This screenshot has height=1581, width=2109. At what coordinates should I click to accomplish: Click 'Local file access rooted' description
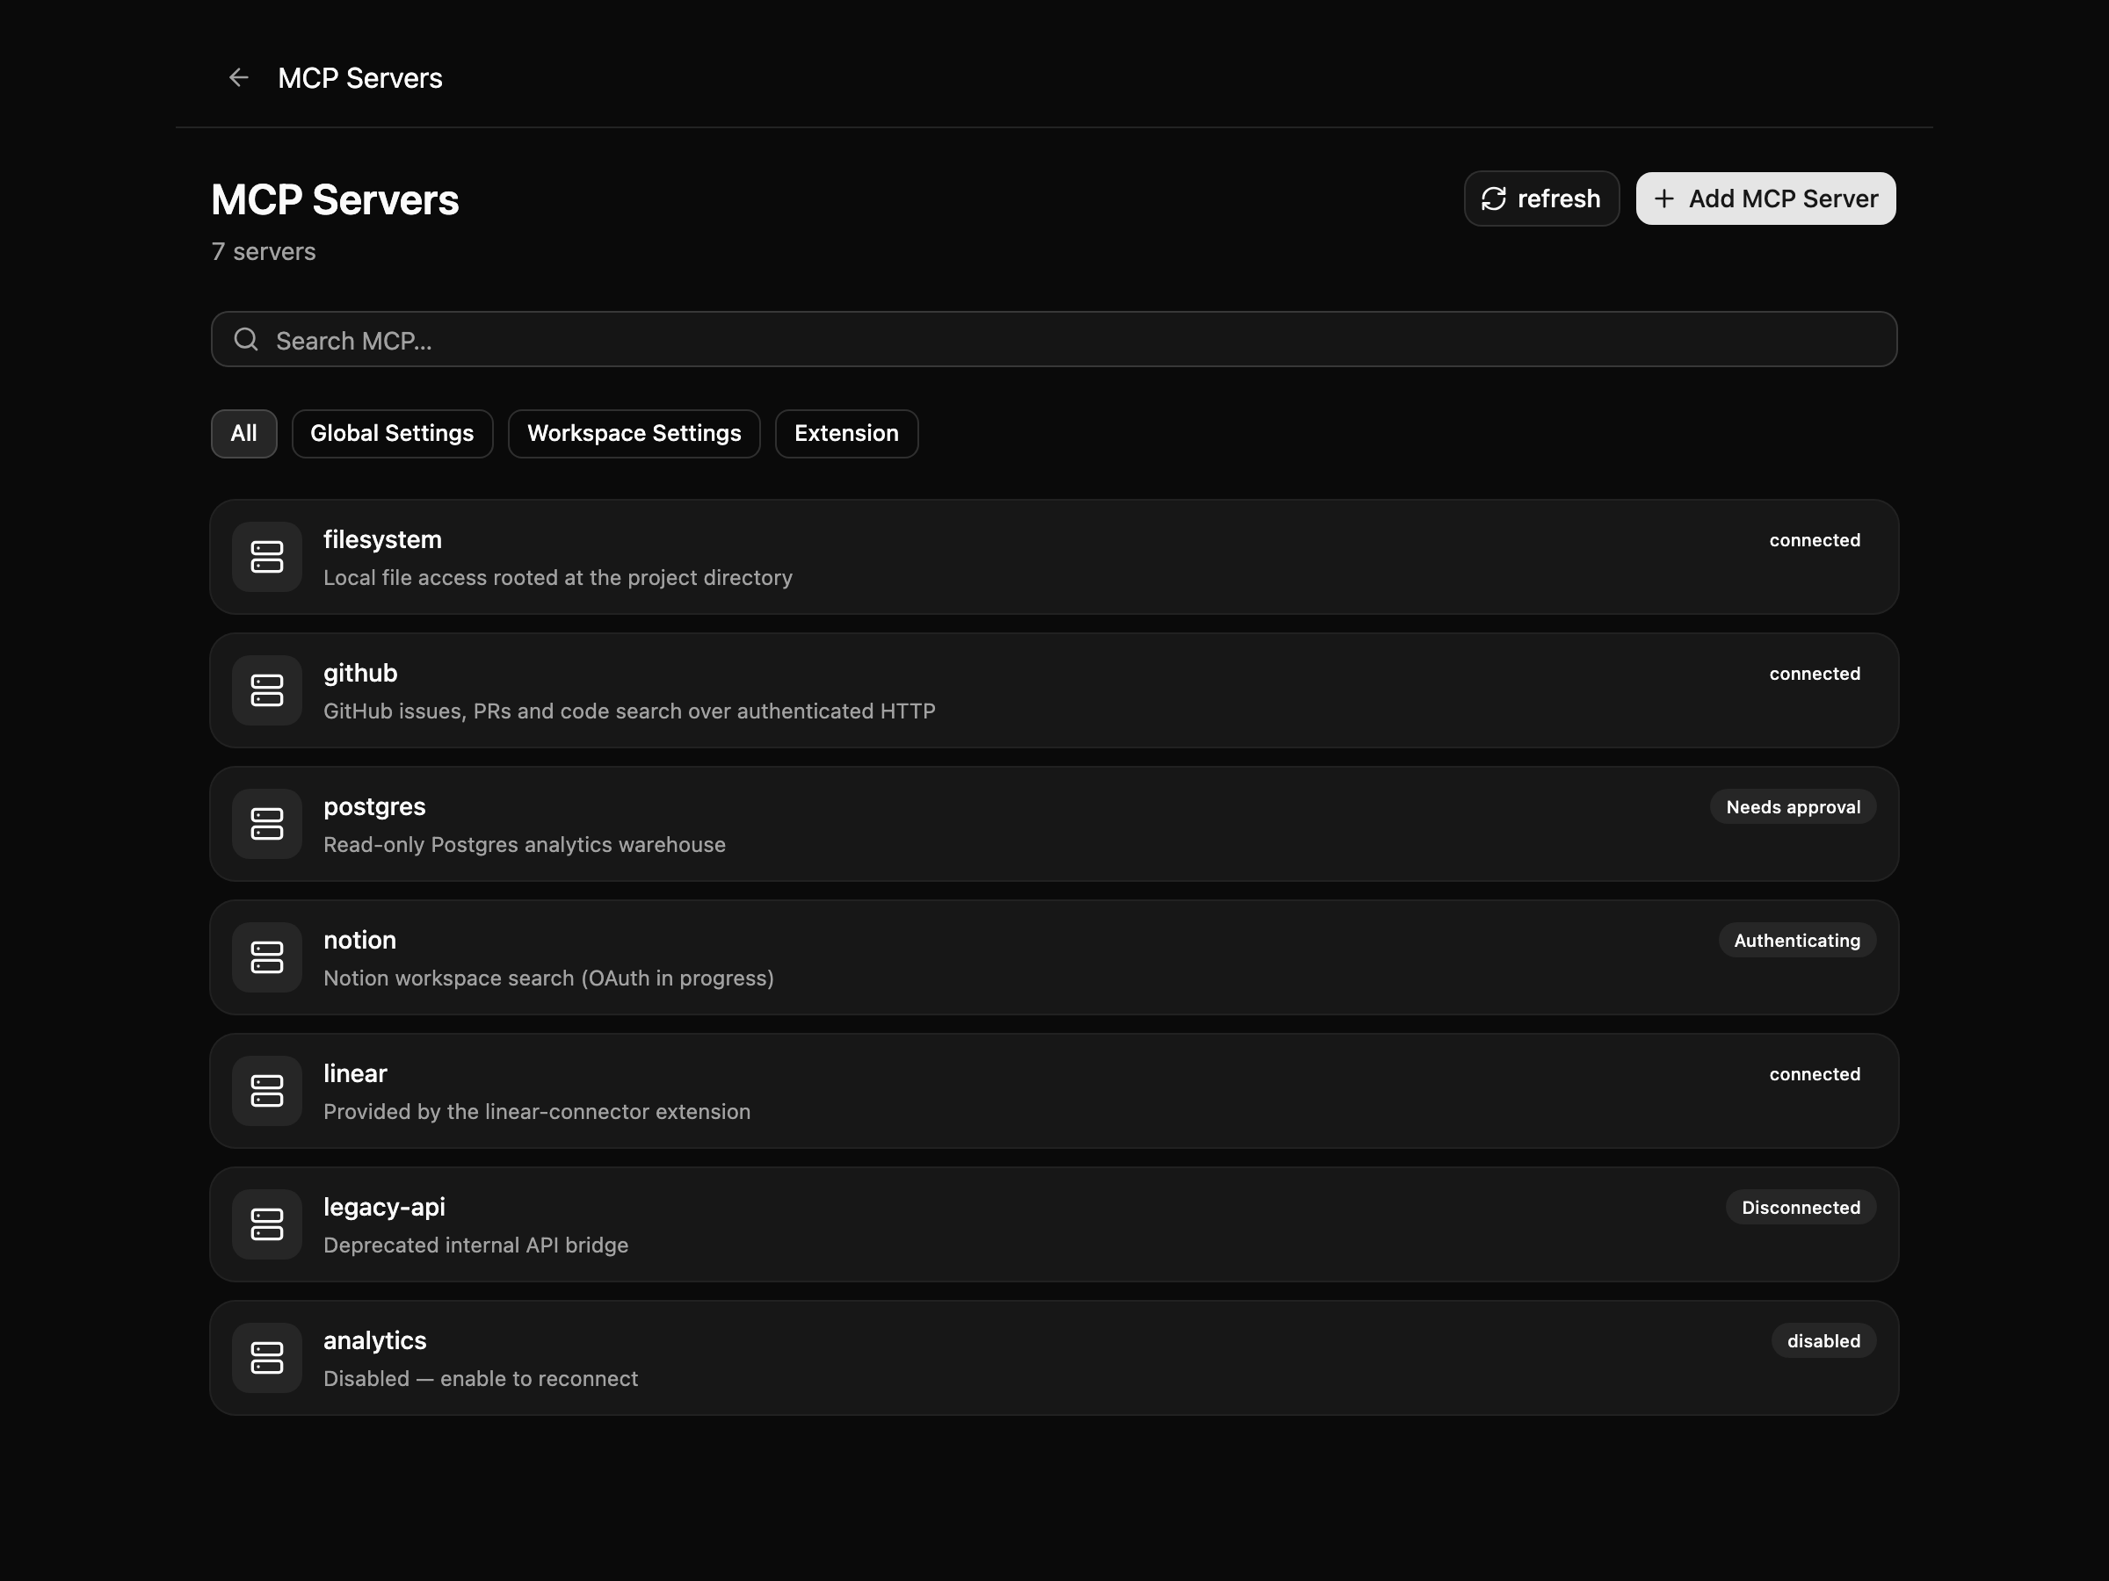558,578
